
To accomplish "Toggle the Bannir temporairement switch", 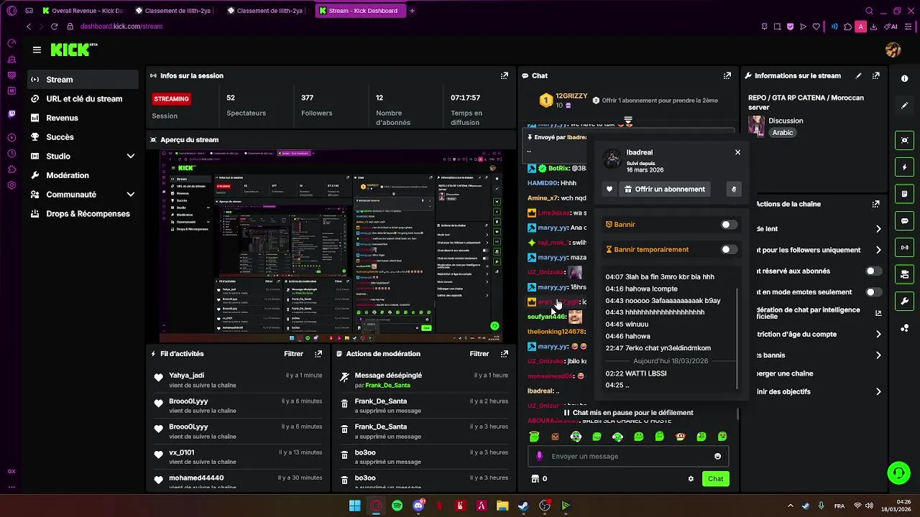I will pos(729,249).
